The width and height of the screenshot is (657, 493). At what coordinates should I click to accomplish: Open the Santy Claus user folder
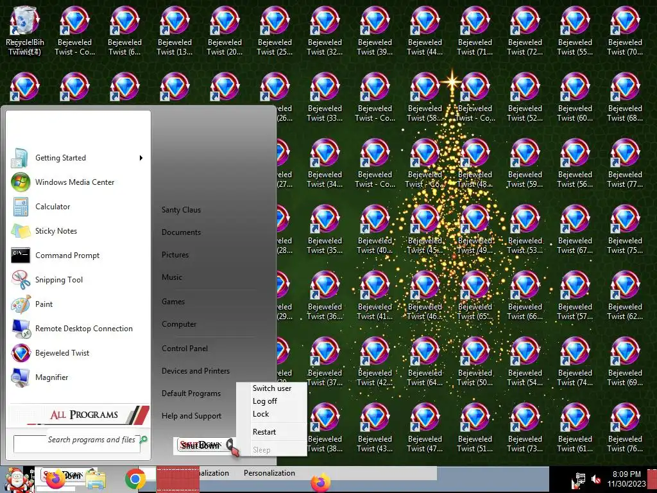181,210
